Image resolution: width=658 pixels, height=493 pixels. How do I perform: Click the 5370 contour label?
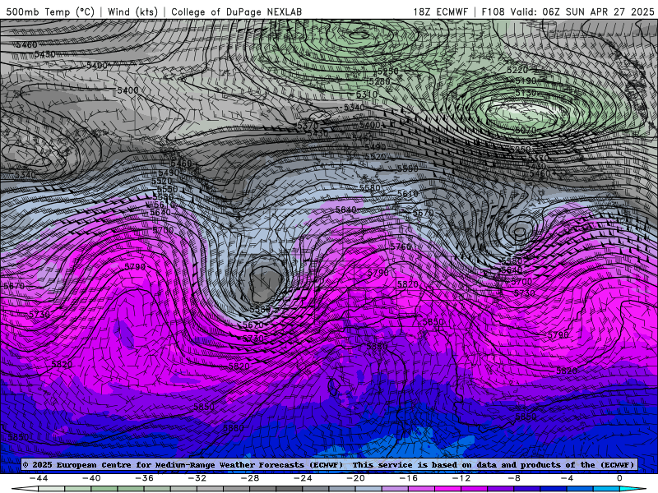coord(308,125)
